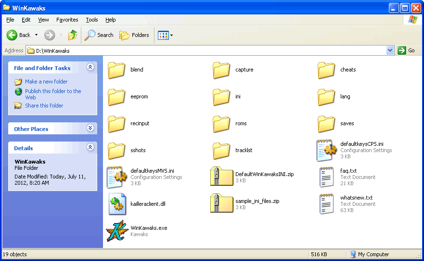Viewport: 424px width, 261px height.
Task: Select the DefaultWinKawaksINI.zip archive icon
Action: (x=221, y=177)
